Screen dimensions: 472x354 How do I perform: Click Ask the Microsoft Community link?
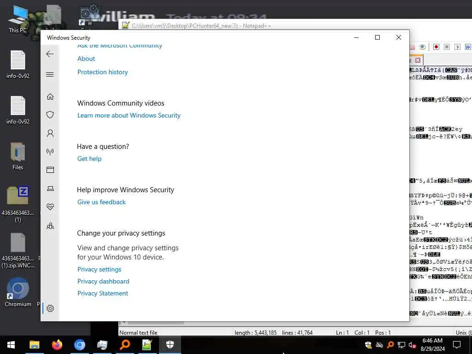click(120, 46)
